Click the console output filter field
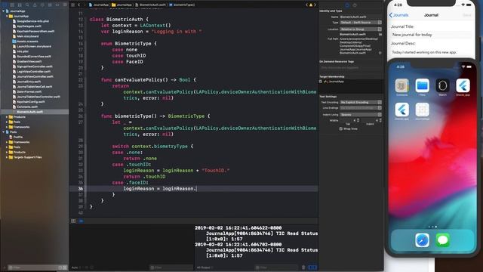Image resolution: width=483 pixels, height=272 pixels. click(276, 267)
